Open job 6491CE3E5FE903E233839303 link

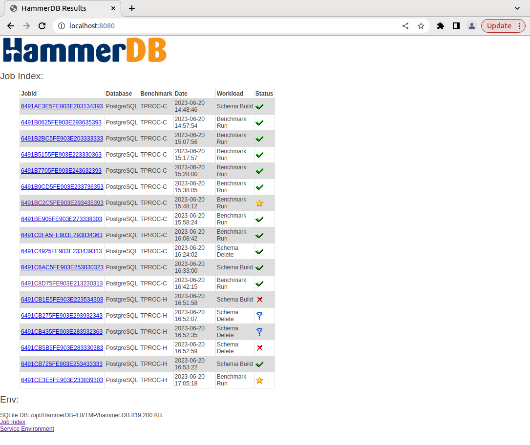coord(62,380)
